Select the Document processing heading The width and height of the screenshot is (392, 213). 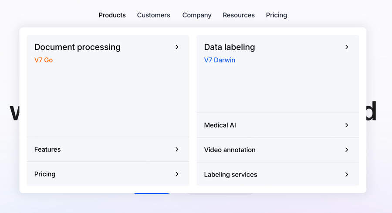coord(78,47)
